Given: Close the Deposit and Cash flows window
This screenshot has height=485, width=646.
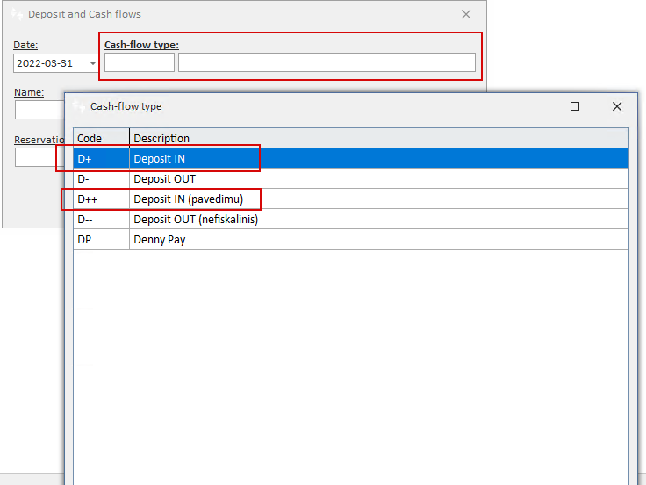Looking at the screenshot, I should pos(466,14).
